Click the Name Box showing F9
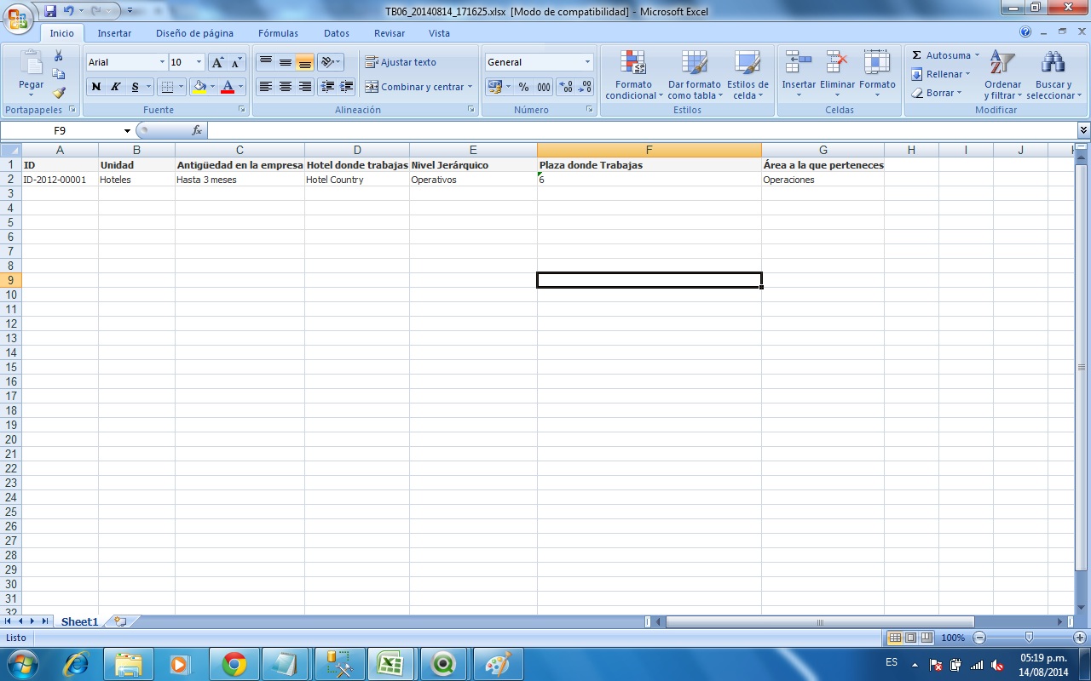The width and height of the screenshot is (1091, 681). pyautogui.click(x=60, y=130)
